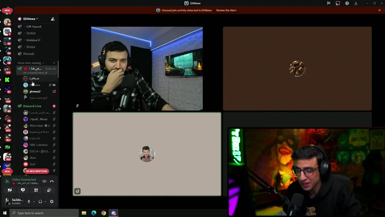Open the microphone input options dropdown arrow
The image size is (385, 217).
coord(34,202)
